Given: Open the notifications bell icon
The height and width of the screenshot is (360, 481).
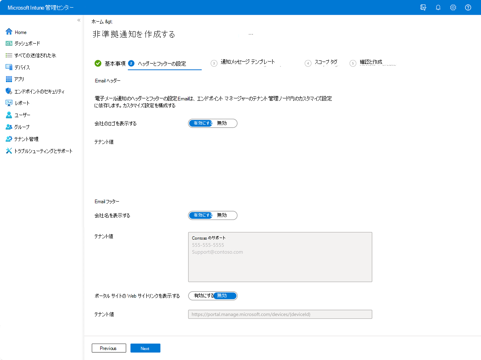Looking at the screenshot, I should 438,8.
